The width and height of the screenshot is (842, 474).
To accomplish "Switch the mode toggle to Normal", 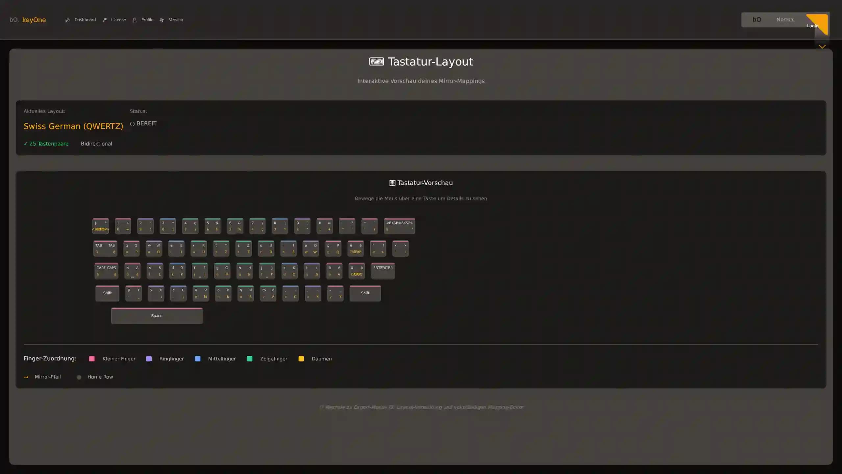I will pyautogui.click(x=785, y=20).
